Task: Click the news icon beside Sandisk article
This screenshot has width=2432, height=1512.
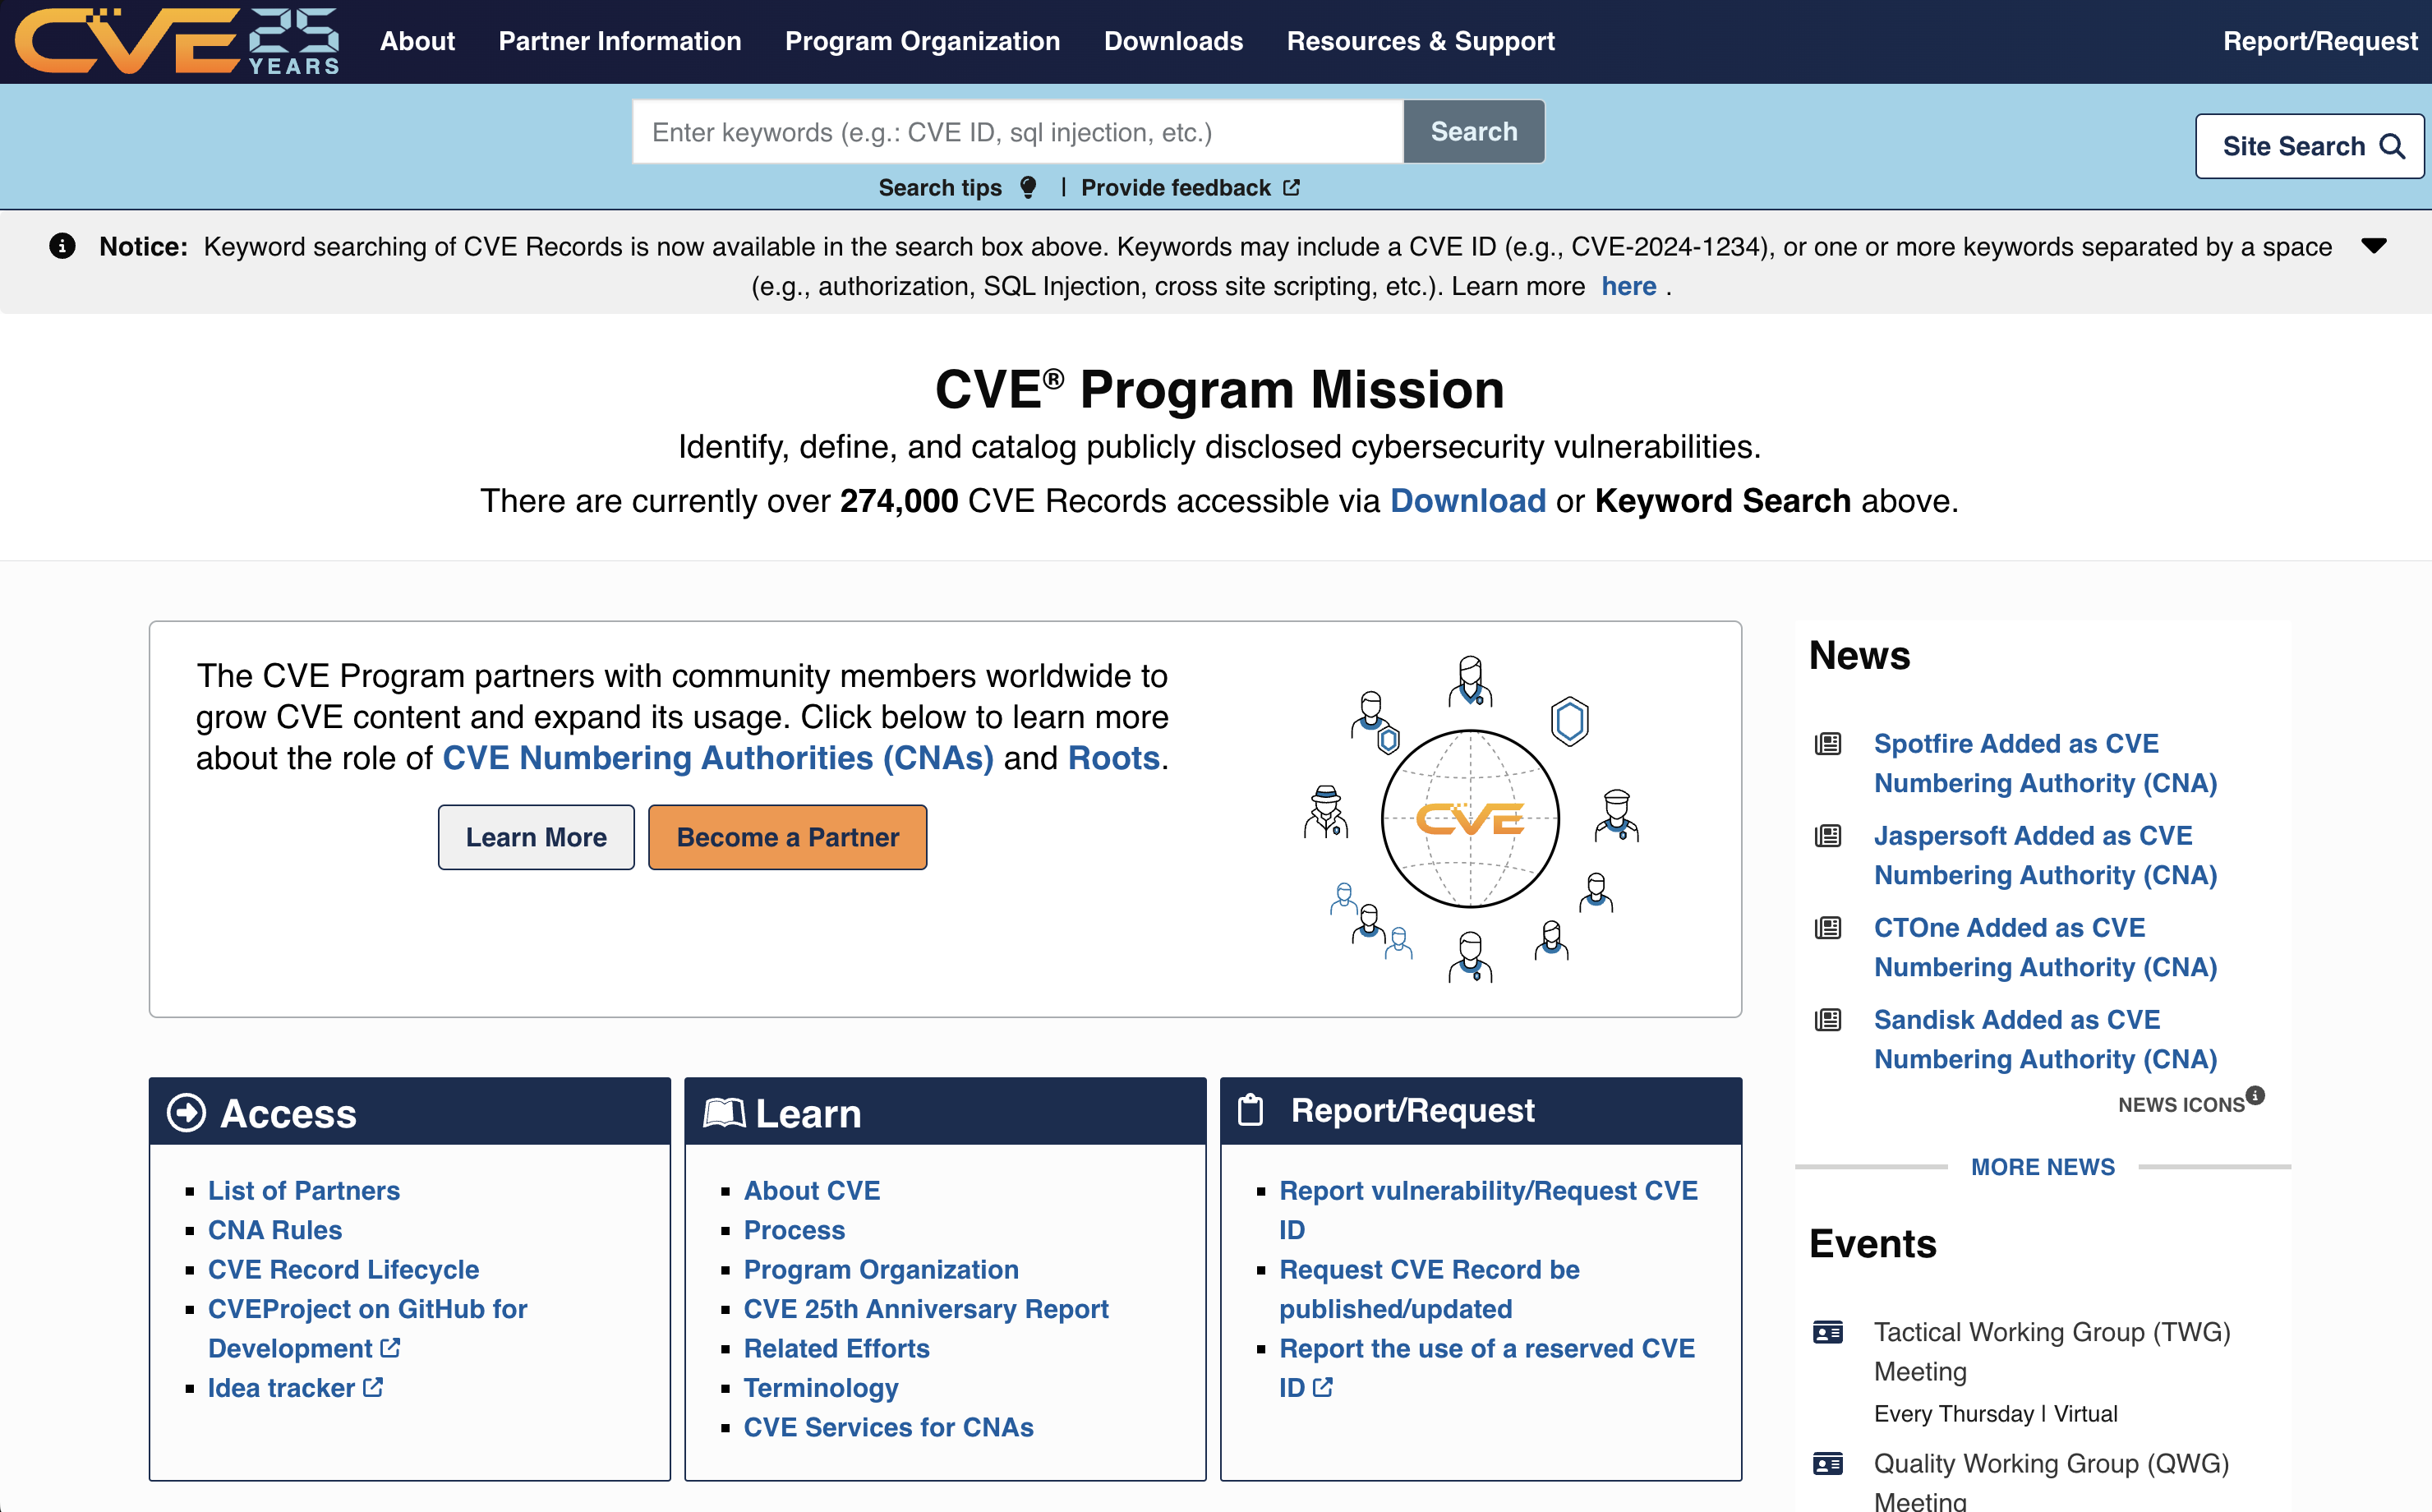Action: tap(1827, 1020)
